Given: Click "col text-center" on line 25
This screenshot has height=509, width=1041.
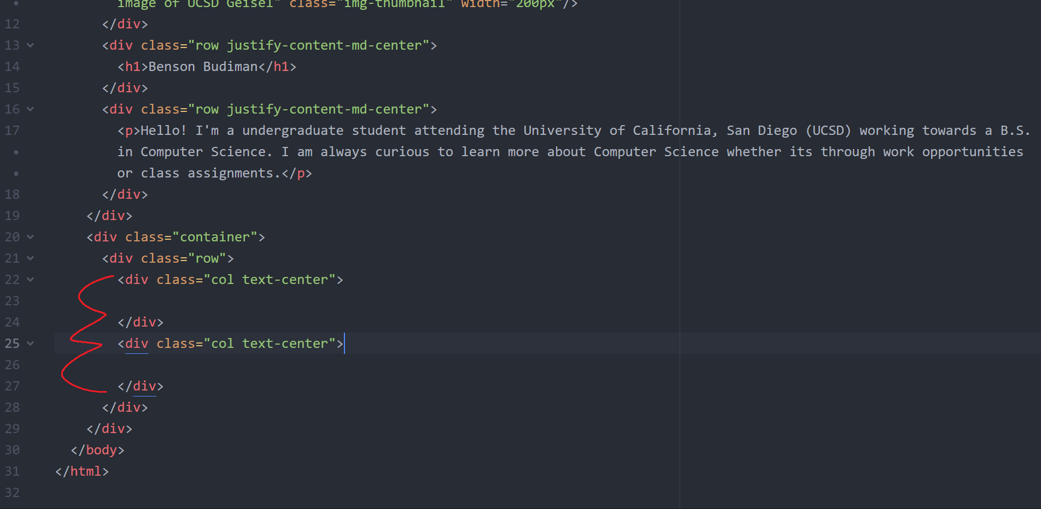Looking at the screenshot, I should pos(270,344).
